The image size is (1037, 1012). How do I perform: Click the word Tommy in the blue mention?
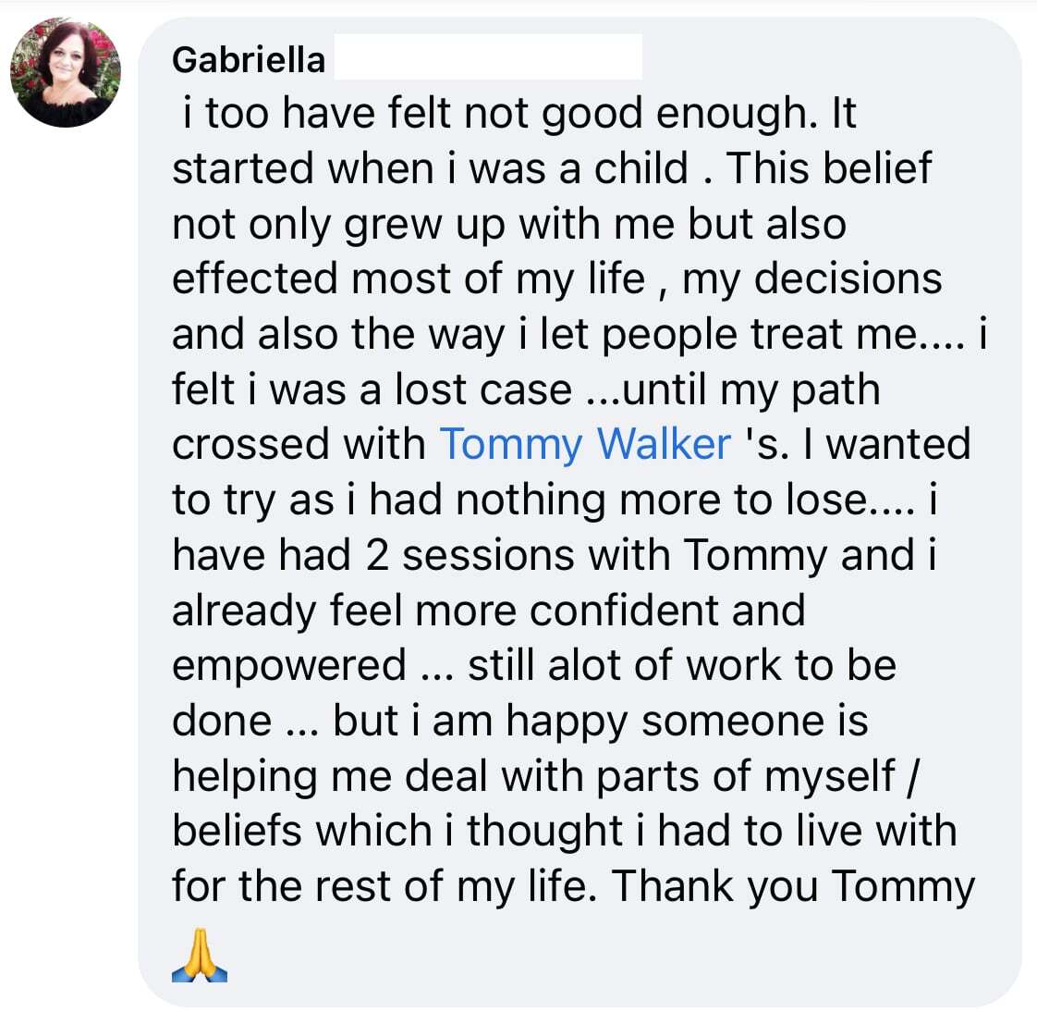510,444
